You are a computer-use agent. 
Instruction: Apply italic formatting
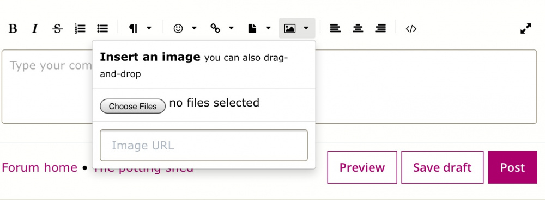pyautogui.click(x=35, y=28)
